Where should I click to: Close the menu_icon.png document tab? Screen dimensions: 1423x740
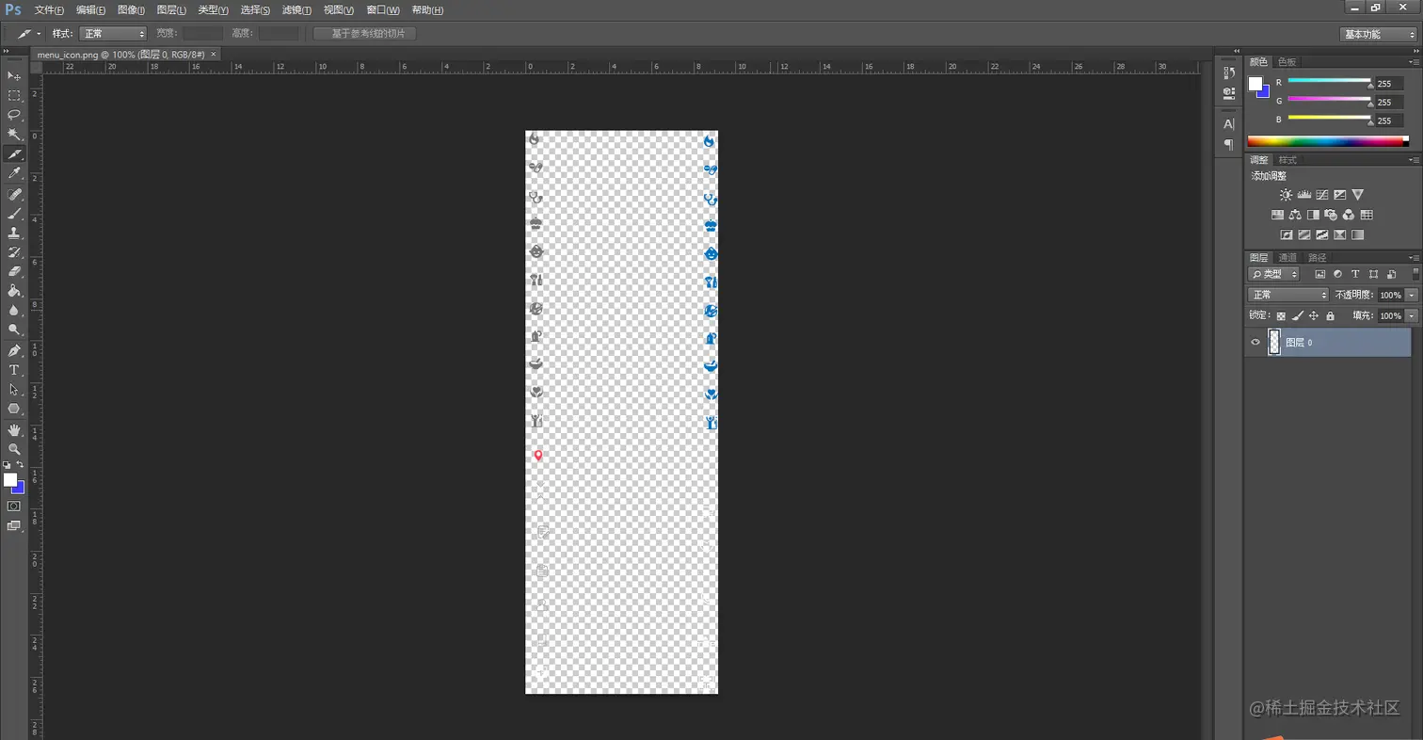click(x=213, y=55)
